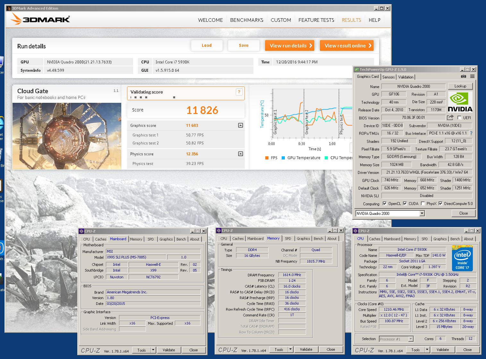Click the GPU-Z title bar icon
The image size is (486, 359).
coord(356,69)
